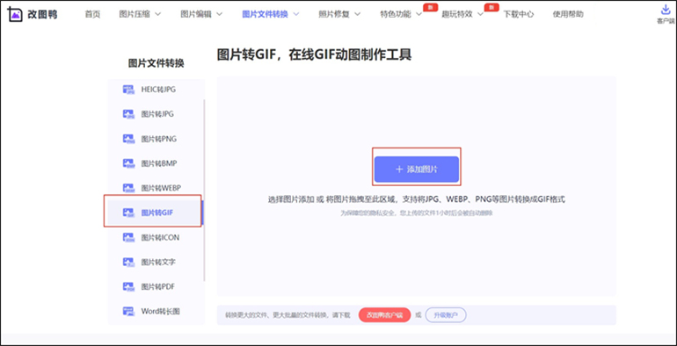Expand the 特色功能 dropdown arrow
This screenshot has width=677, height=346.
(x=419, y=14)
